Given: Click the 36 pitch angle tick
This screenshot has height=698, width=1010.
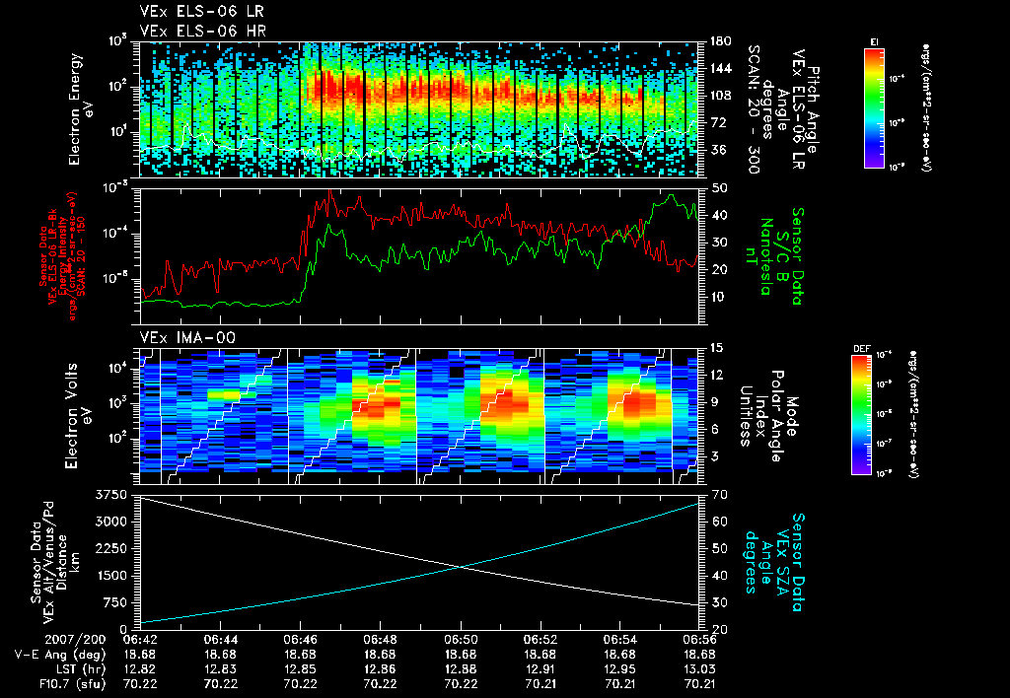Looking at the screenshot, I should pyautogui.click(x=718, y=150).
